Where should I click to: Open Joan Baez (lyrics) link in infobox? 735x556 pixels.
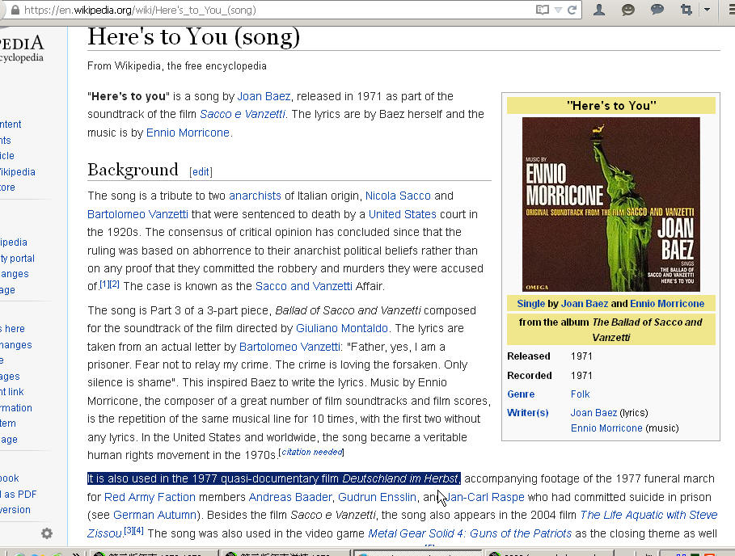[593, 413]
